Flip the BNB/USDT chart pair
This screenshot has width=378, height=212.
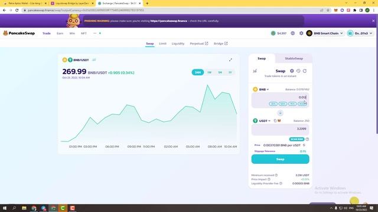pyautogui.click(x=94, y=60)
